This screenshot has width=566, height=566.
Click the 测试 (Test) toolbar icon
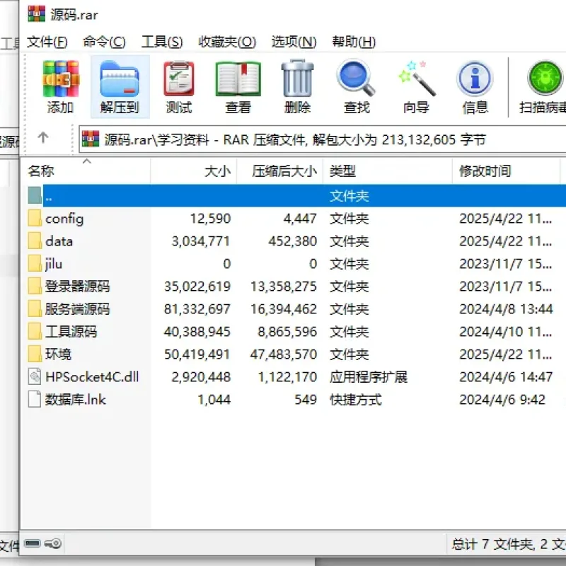tap(179, 79)
